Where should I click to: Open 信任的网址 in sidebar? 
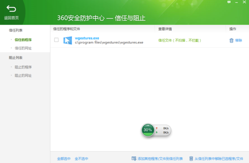[23, 48]
